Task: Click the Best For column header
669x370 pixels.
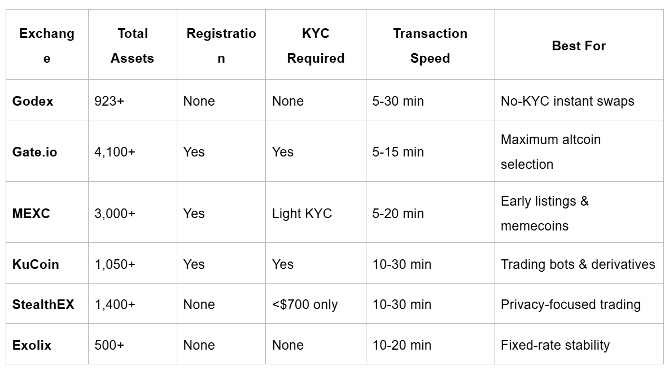Action: (x=579, y=46)
